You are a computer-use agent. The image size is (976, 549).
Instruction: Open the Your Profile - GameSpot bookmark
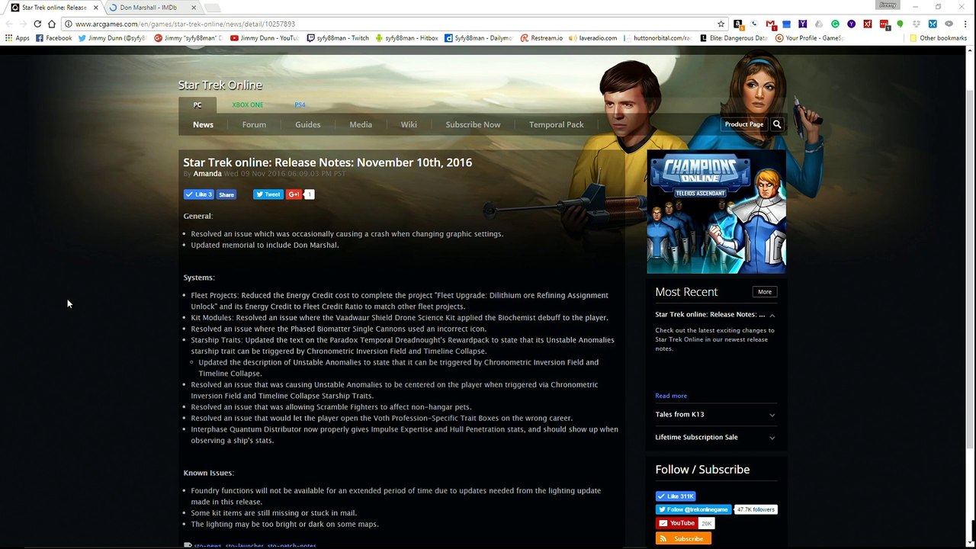point(811,38)
